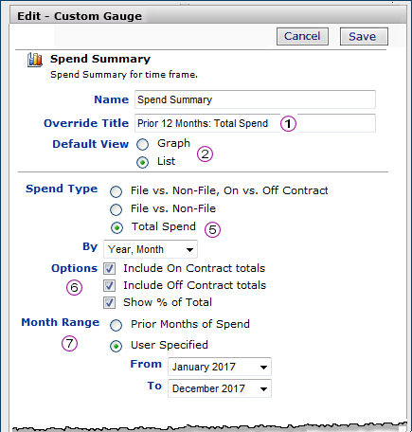Screen dimensions: 412x432
Task: Click the Override Title text field
Action: (255, 123)
